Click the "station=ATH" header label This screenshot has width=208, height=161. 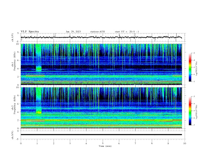(x=97, y=32)
